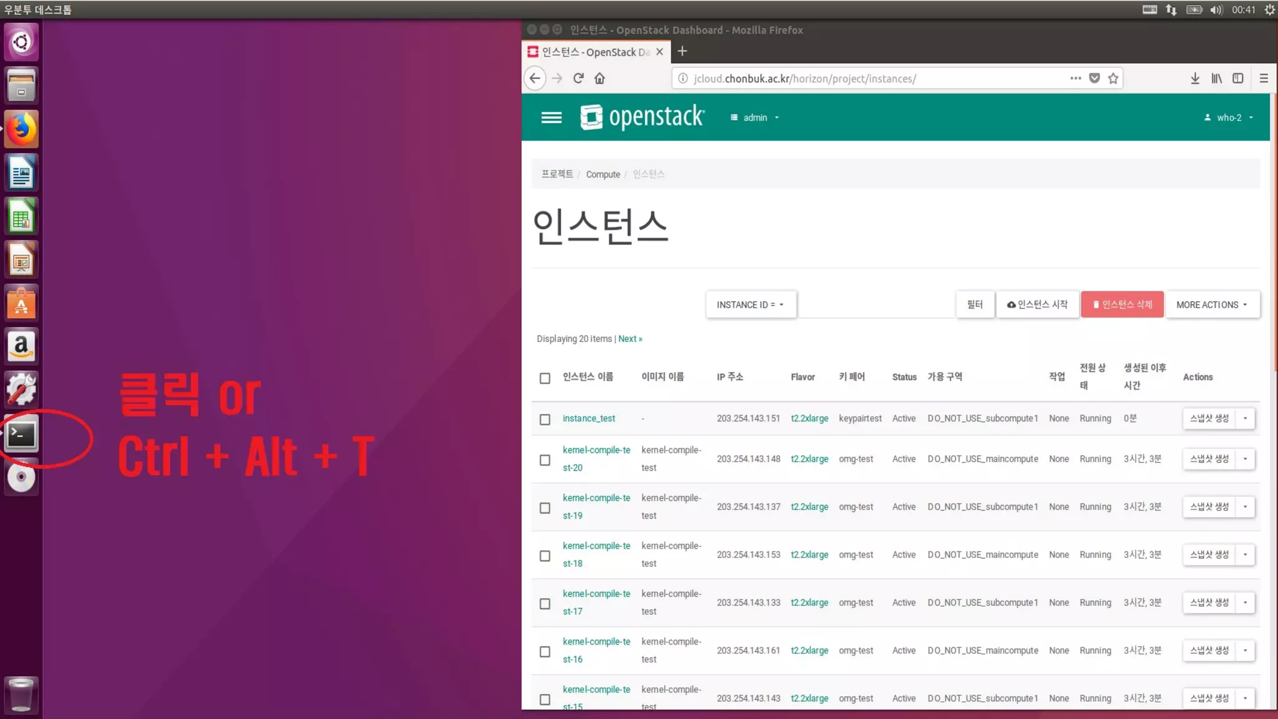Click Firefox reload page icon
The width and height of the screenshot is (1278, 719).
(x=578, y=78)
